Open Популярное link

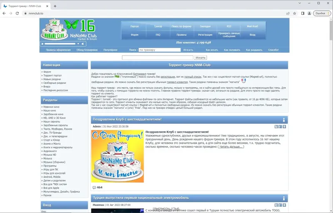(x=110, y=50)
